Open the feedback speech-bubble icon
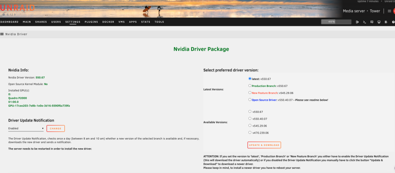Screen dimensions: 395x173 click(372, 22)
